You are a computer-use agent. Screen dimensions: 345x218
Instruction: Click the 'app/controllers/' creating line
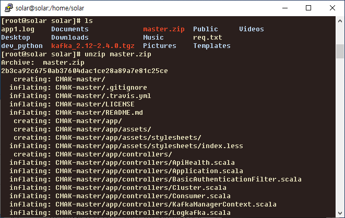(x=92, y=154)
